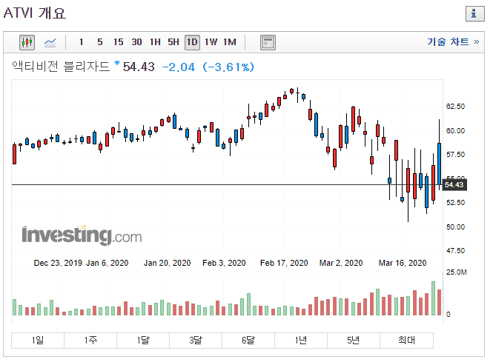Viewport: 493px width, 362px height.
Task: Choose the 15 minute interval
Action: (118, 42)
